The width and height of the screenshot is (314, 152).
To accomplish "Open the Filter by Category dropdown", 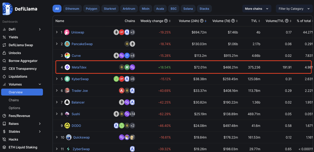I will pyautogui.click(x=294, y=9).
